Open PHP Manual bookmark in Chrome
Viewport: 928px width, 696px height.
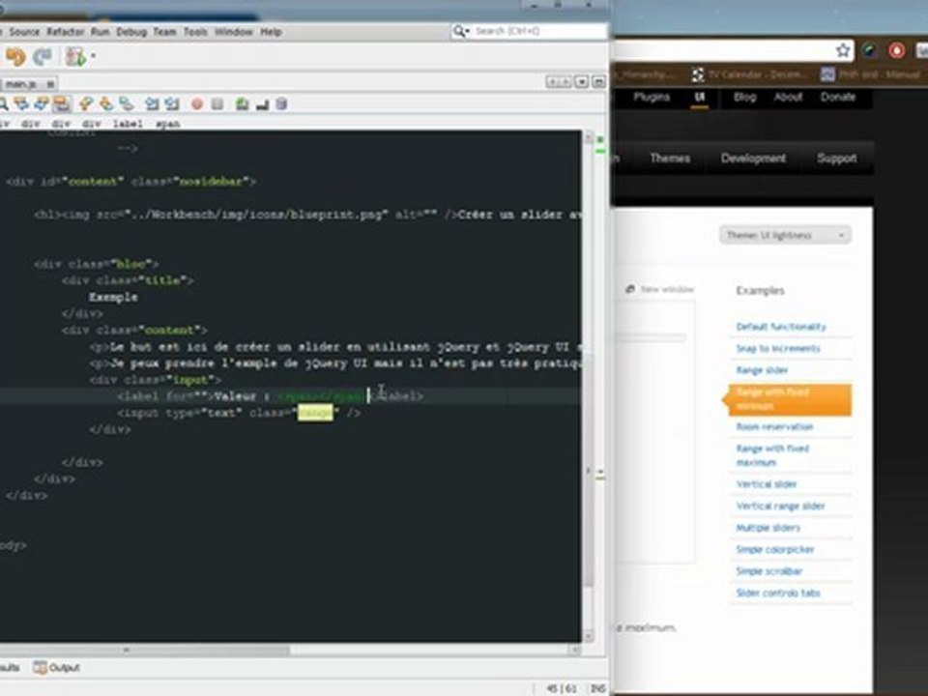(871, 74)
